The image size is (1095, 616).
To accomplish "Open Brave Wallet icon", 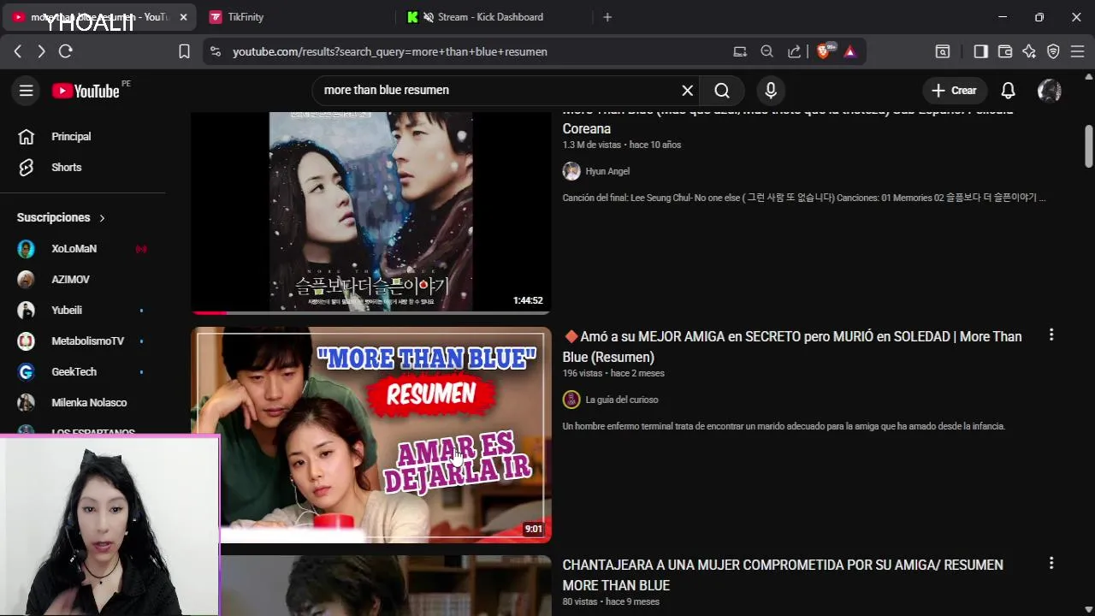I will [x=1005, y=52].
